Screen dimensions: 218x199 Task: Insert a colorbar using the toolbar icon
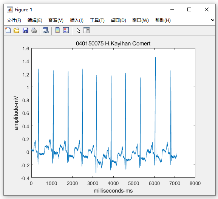click(x=57, y=30)
